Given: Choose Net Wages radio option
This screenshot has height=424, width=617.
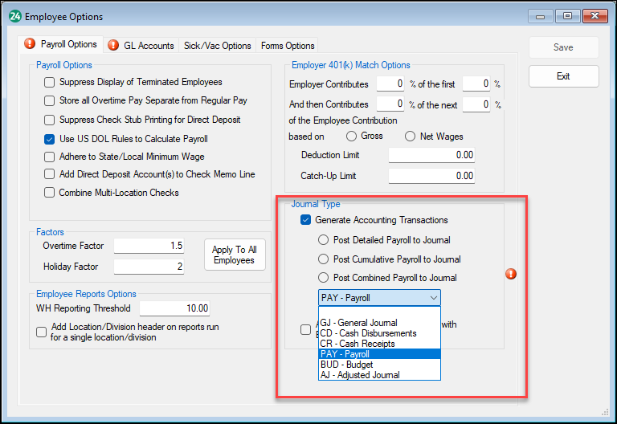Looking at the screenshot, I should tap(410, 137).
